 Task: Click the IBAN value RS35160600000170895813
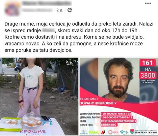(119, 121)
